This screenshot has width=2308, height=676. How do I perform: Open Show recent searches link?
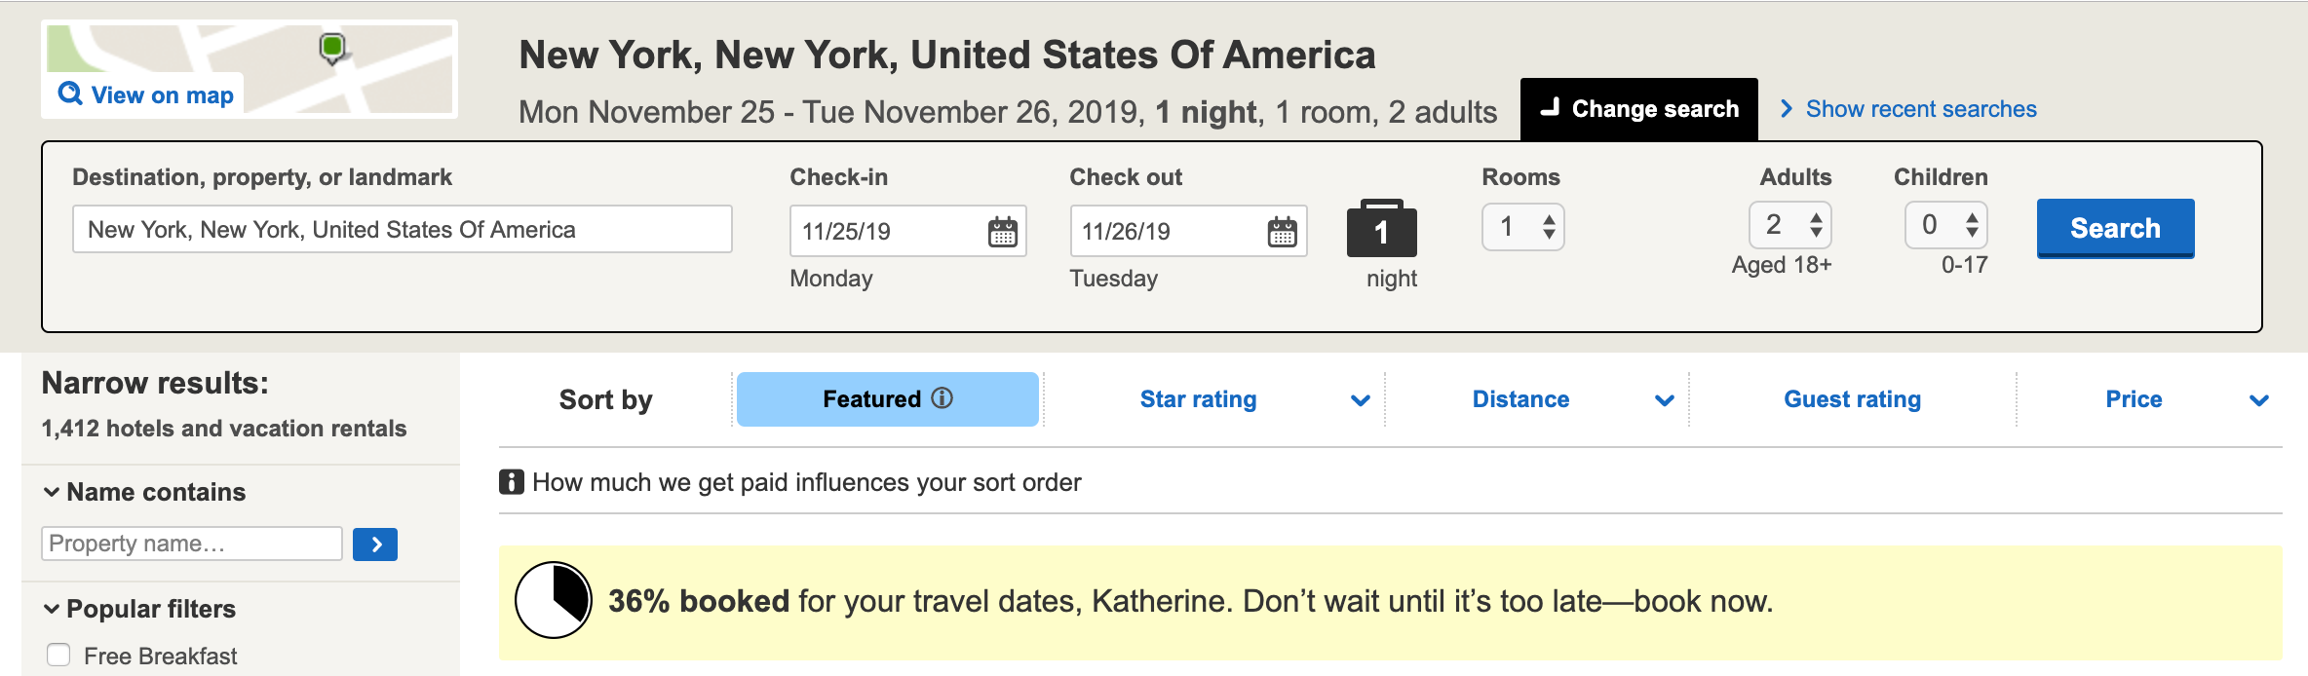click(1920, 109)
